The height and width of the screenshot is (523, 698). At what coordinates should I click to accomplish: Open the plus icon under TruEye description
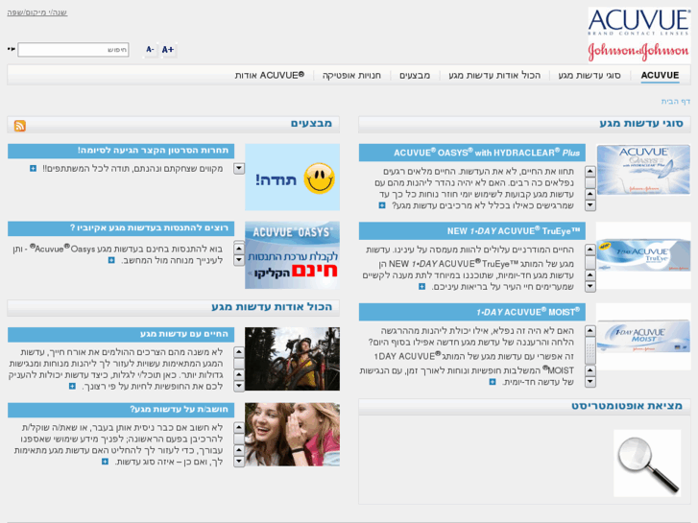[422, 286]
